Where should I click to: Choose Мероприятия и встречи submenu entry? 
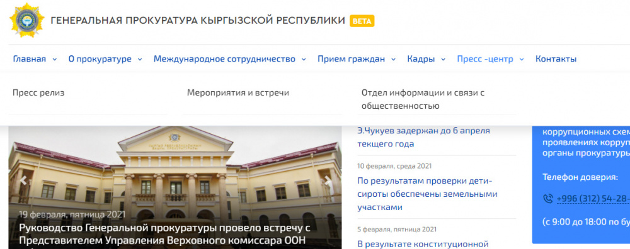coord(238,93)
